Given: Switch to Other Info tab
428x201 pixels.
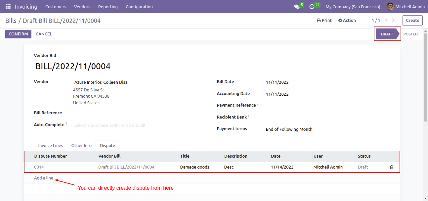Looking at the screenshot, I should click(81, 146).
